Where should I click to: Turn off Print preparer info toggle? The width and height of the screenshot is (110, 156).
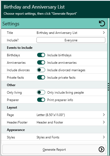coord(41,100)
